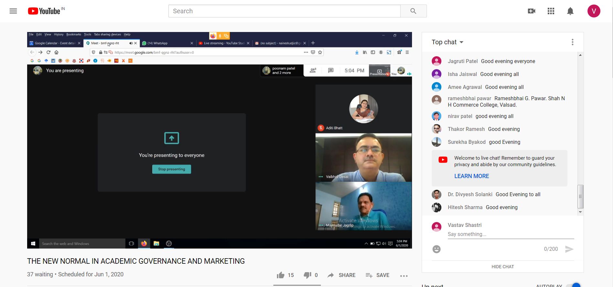Hide the live chat panel
Image resolution: width=613 pixels, height=287 pixels.
[502, 267]
